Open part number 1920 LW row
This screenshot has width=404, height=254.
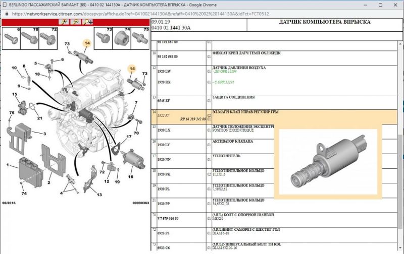(164, 72)
